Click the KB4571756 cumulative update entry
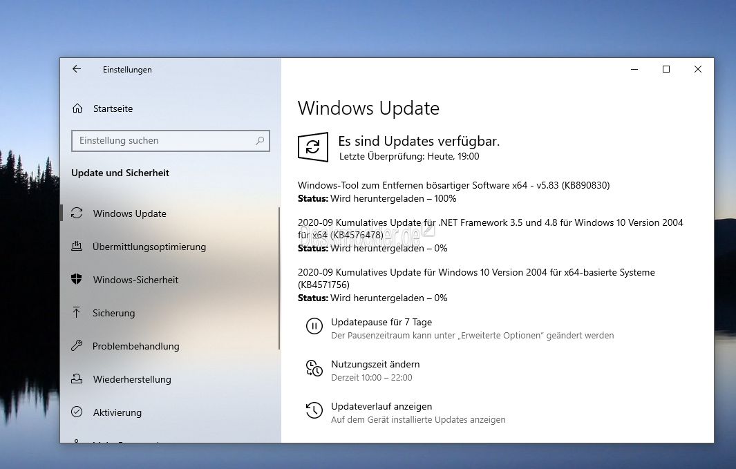The image size is (736, 469). click(x=476, y=278)
